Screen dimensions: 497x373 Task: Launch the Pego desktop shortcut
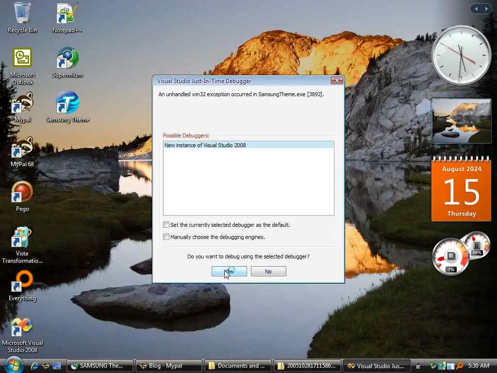click(x=22, y=196)
